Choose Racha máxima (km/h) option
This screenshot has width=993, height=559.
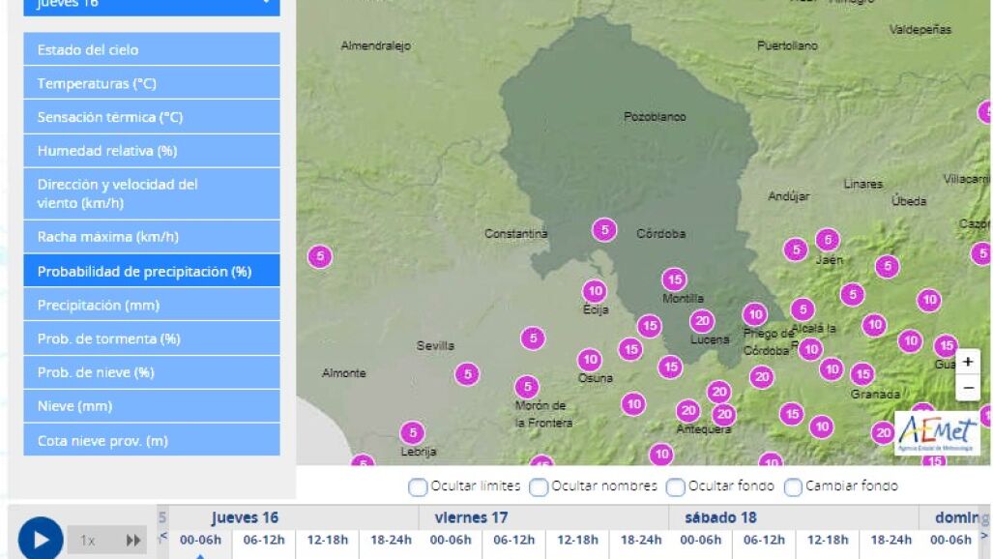click(x=152, y=237)
